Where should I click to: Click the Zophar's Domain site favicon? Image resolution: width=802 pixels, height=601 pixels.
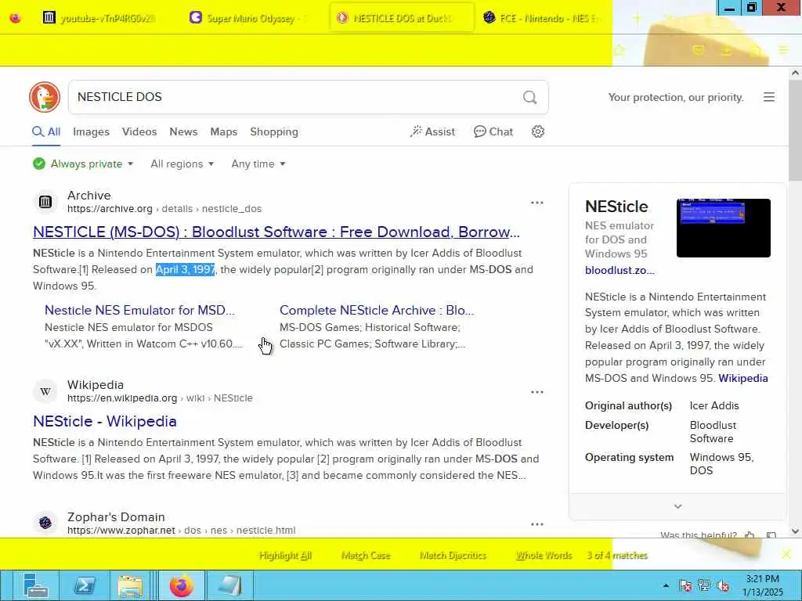click(45, 522)
